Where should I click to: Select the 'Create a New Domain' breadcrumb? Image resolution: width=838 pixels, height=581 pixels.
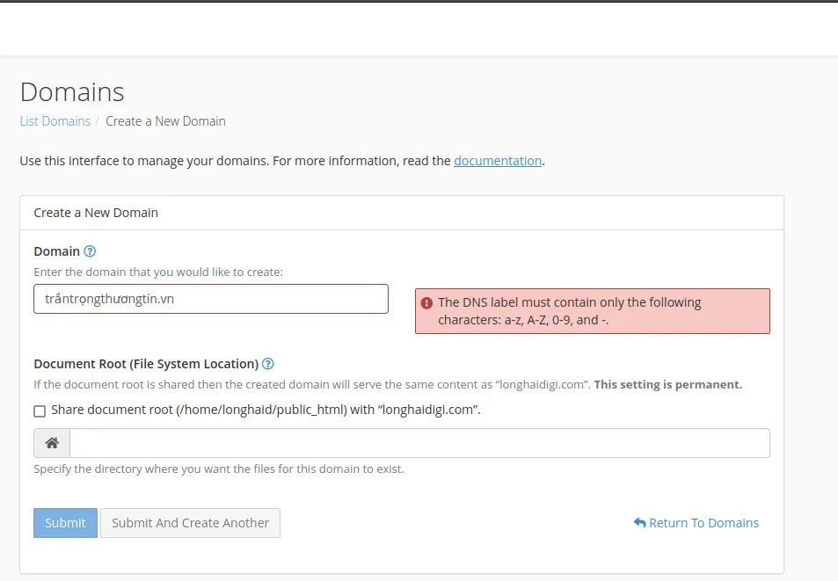[x=165, y=121]
